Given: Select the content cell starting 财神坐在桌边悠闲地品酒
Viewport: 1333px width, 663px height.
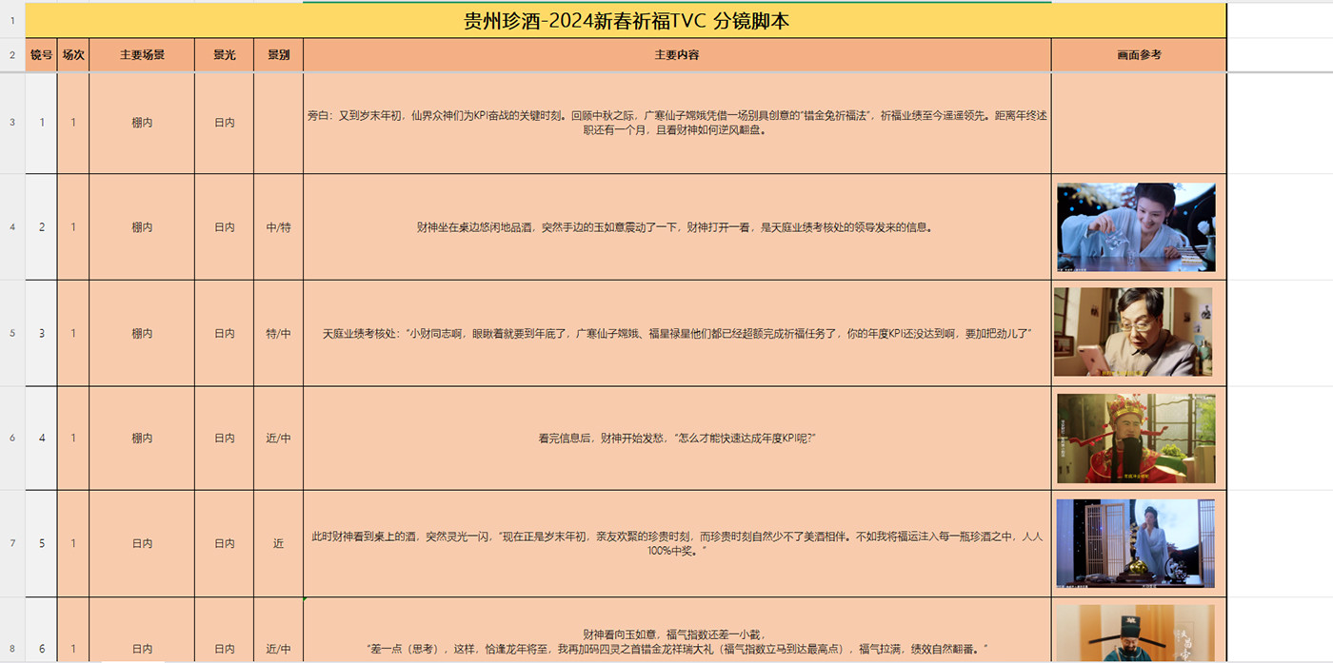Looking at the screenshot, I should point(677,227).
